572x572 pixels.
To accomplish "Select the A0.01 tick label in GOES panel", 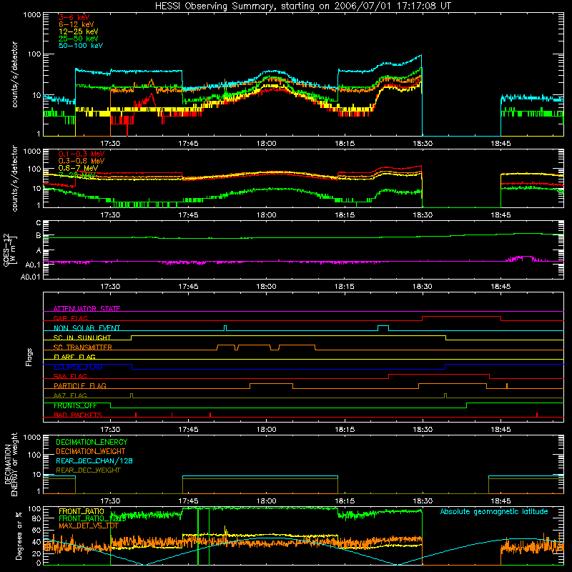I will click(x=30, y=277).
